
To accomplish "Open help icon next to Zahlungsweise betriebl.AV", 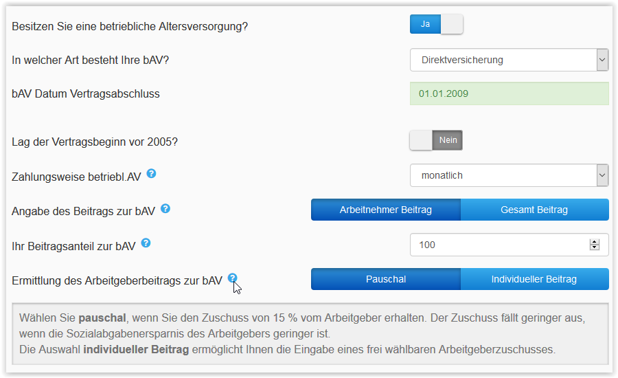I will click(151, 174).
